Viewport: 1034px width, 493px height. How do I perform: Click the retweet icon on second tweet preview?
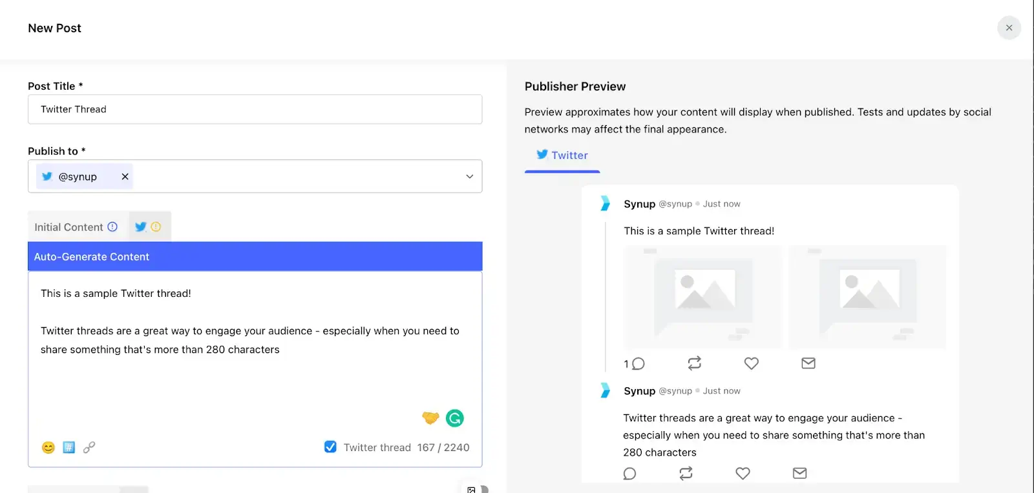[686, 474]
